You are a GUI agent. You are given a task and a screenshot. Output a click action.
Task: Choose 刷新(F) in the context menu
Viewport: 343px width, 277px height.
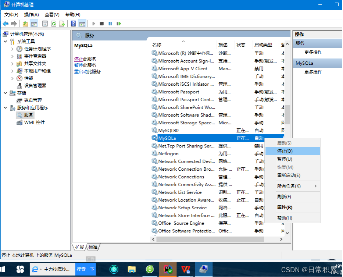pyautogui.click(x=293, y=197)
